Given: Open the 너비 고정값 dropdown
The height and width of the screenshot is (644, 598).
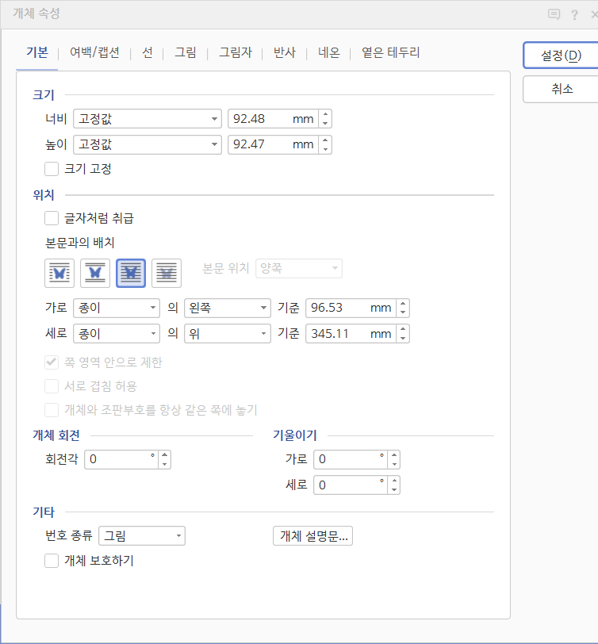Looking at the screenshot, I should click(x=148, y=119).
